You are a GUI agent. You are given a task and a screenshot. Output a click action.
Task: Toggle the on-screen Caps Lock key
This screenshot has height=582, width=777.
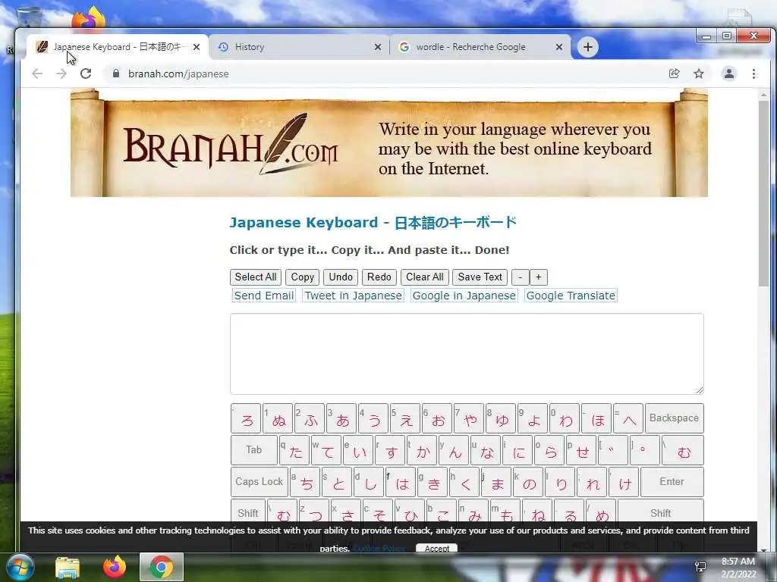260,481
